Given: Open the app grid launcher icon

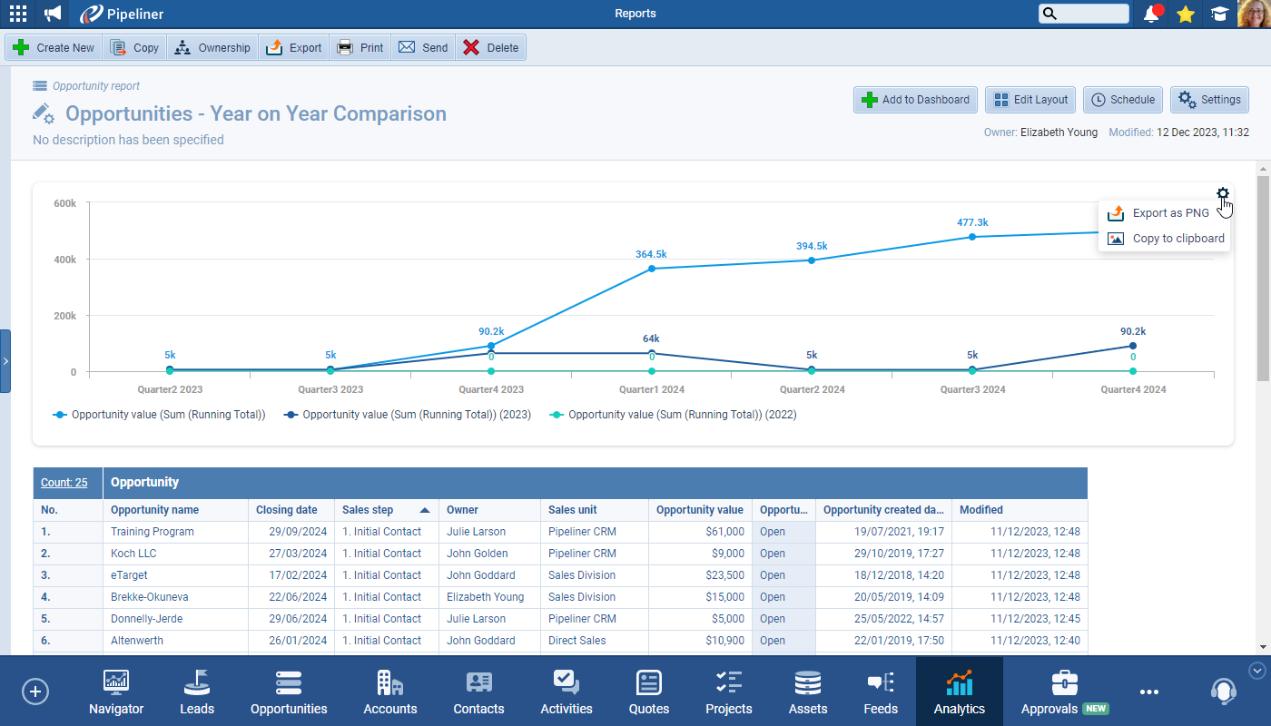Looking at the screenshot, I should tap(17, 14).
